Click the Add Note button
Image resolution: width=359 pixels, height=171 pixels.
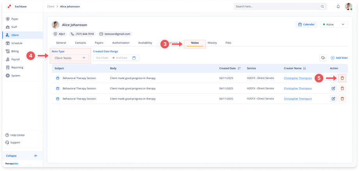[x=339, y=58]
